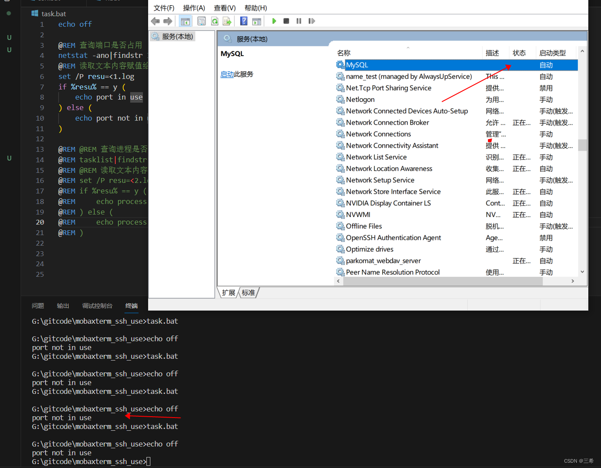Click the services list scroll-down arrow
Image resolution: width=601 pixels, height=468 pixels.
(x=582, y=272)
